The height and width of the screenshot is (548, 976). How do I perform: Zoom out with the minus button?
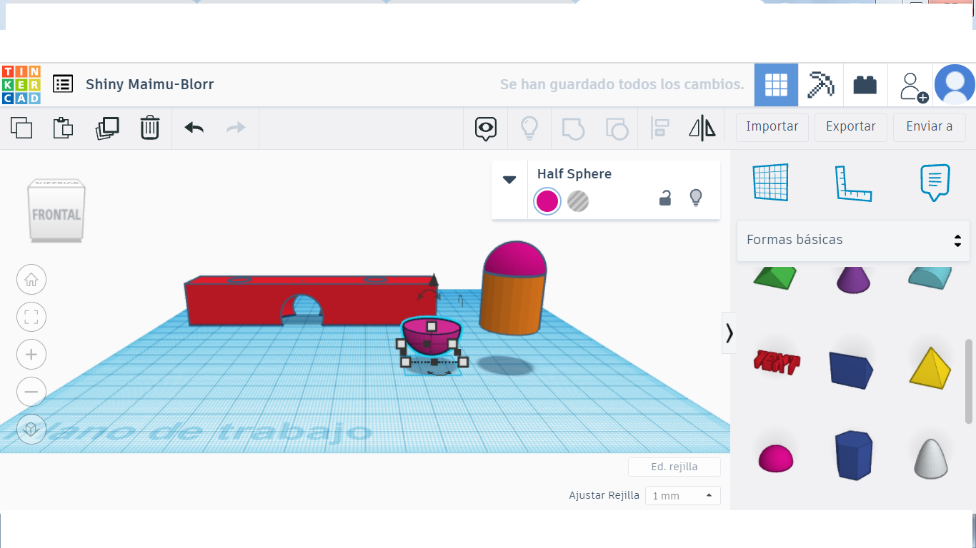click(31, 392)
